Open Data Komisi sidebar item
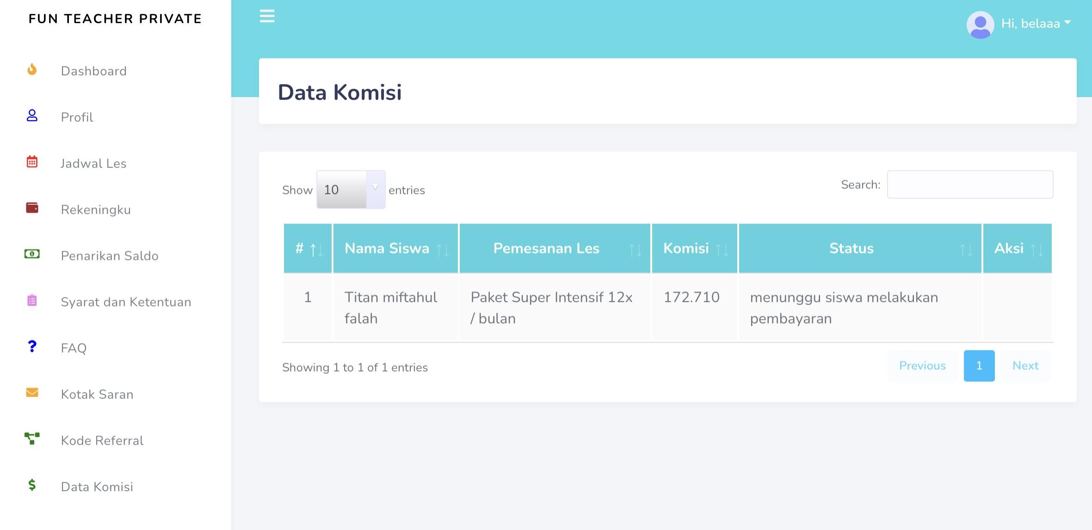Screen dimensions: 1092x530 [97, 487]
